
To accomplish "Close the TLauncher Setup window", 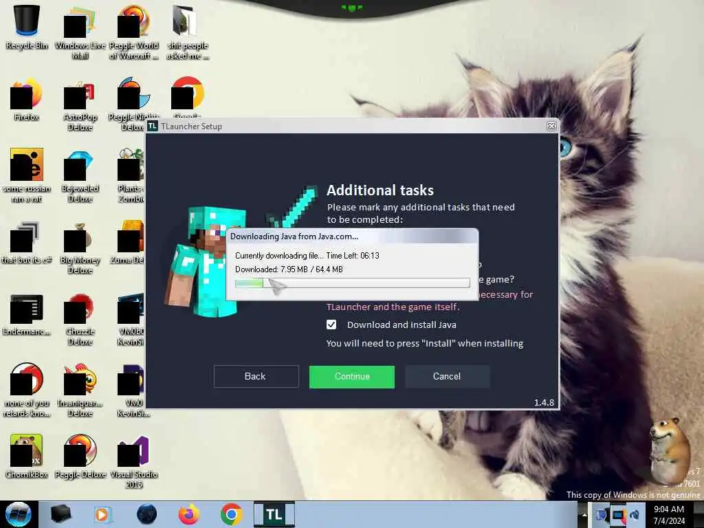I will pyautogui.click(x=552, y=126).
